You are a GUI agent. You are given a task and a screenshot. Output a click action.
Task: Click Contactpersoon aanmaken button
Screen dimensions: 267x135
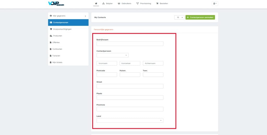[x=200, y=17]
